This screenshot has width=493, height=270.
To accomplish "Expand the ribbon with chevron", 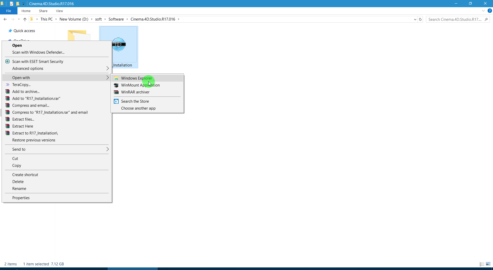I will (483, 11).
